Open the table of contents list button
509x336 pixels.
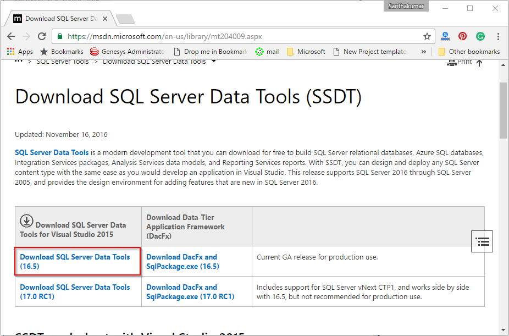(482, 241)
